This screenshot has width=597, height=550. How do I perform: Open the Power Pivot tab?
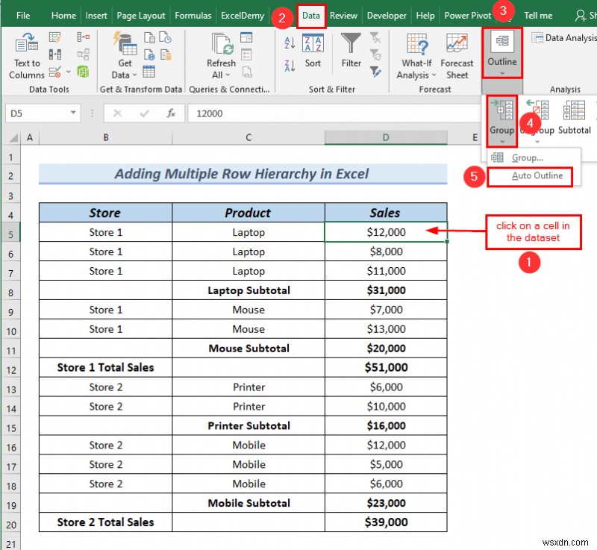pos(466,15)
